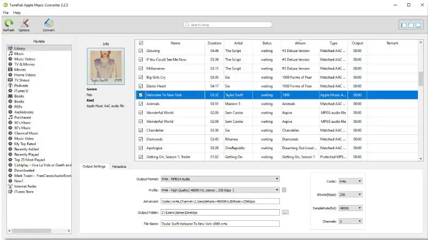The image size is (428, 240).
Task: Open the Internet Radio antenna icon
Action: click(10, 186)
